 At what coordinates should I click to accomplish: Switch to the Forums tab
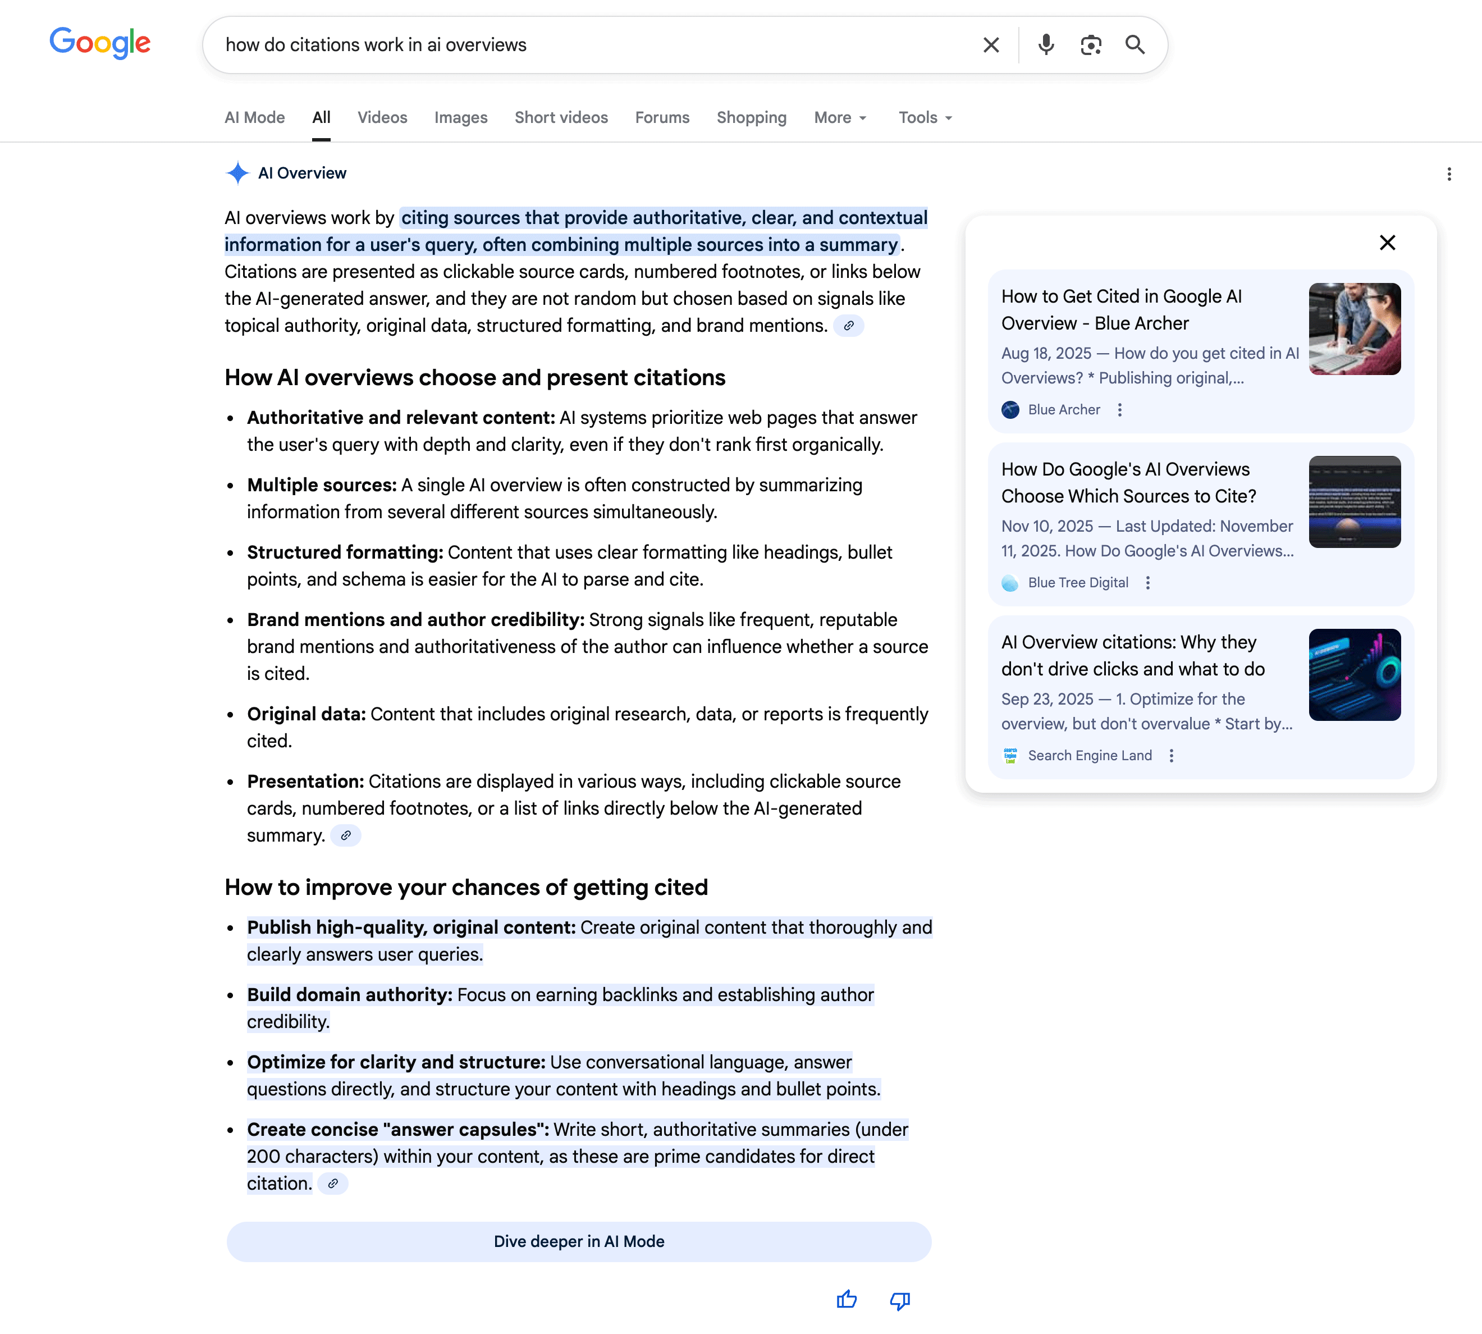tap(662, 118)
